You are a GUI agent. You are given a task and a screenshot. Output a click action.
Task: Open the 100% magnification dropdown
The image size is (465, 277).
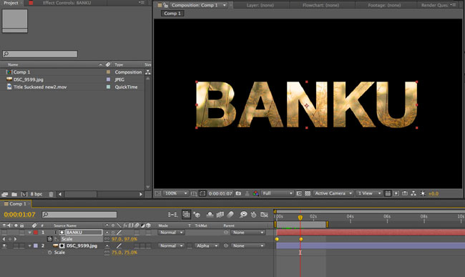click(x=175, y=193)
